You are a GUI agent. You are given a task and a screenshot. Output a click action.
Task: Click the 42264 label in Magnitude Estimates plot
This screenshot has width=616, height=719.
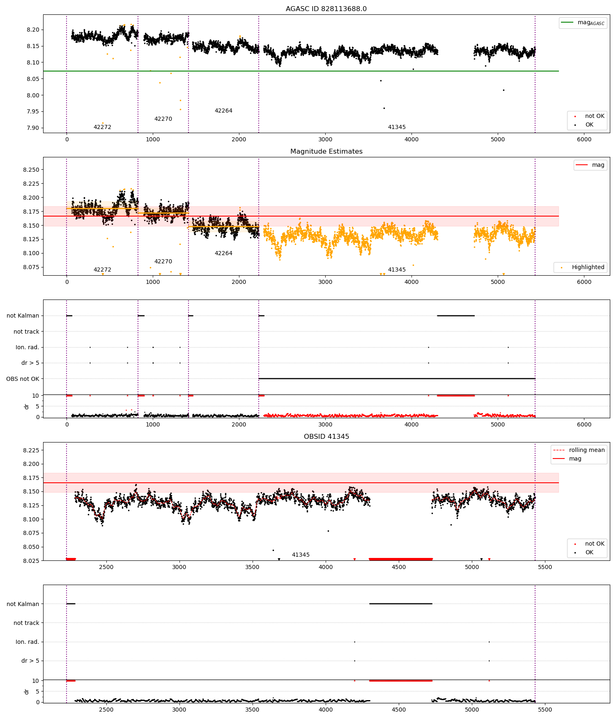tap(223, 253)
